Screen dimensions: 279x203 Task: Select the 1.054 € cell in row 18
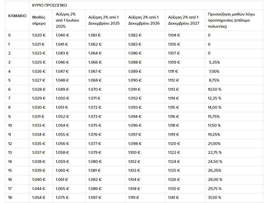(39, 197)
